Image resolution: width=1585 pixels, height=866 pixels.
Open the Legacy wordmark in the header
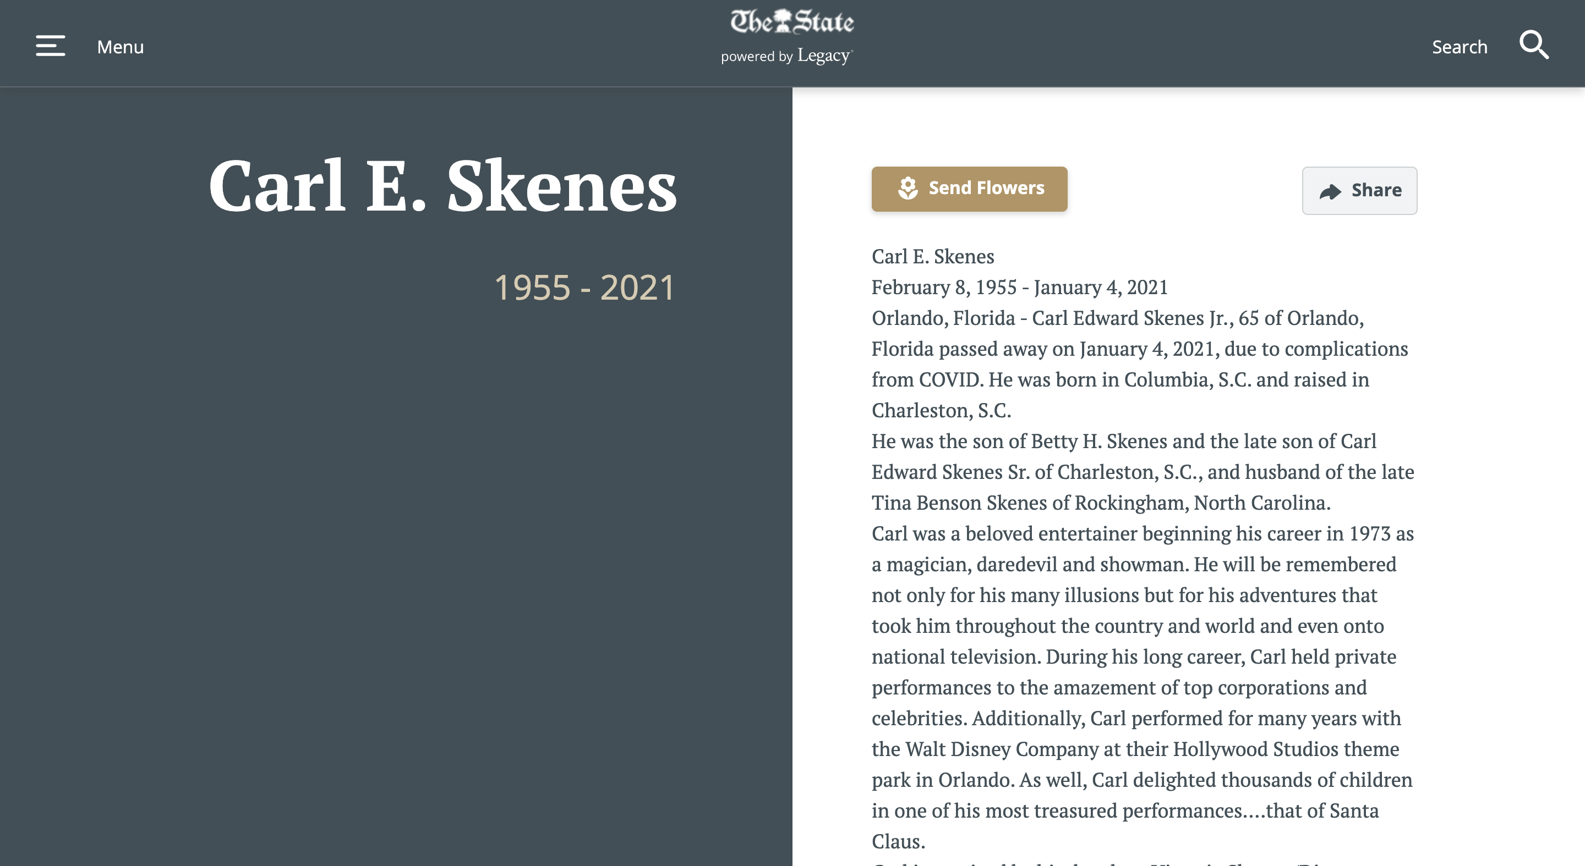point(824,56)
